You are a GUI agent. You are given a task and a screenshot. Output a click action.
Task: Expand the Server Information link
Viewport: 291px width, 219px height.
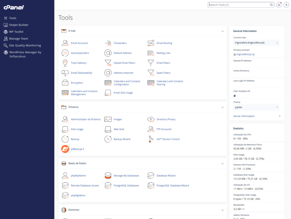point(257,116)
